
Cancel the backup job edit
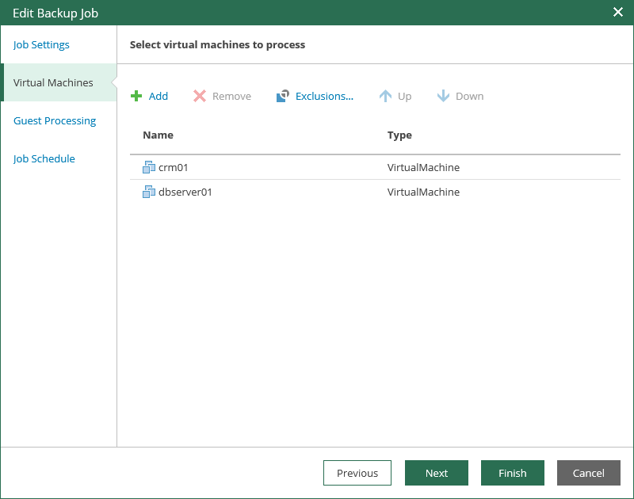point(589,473)
